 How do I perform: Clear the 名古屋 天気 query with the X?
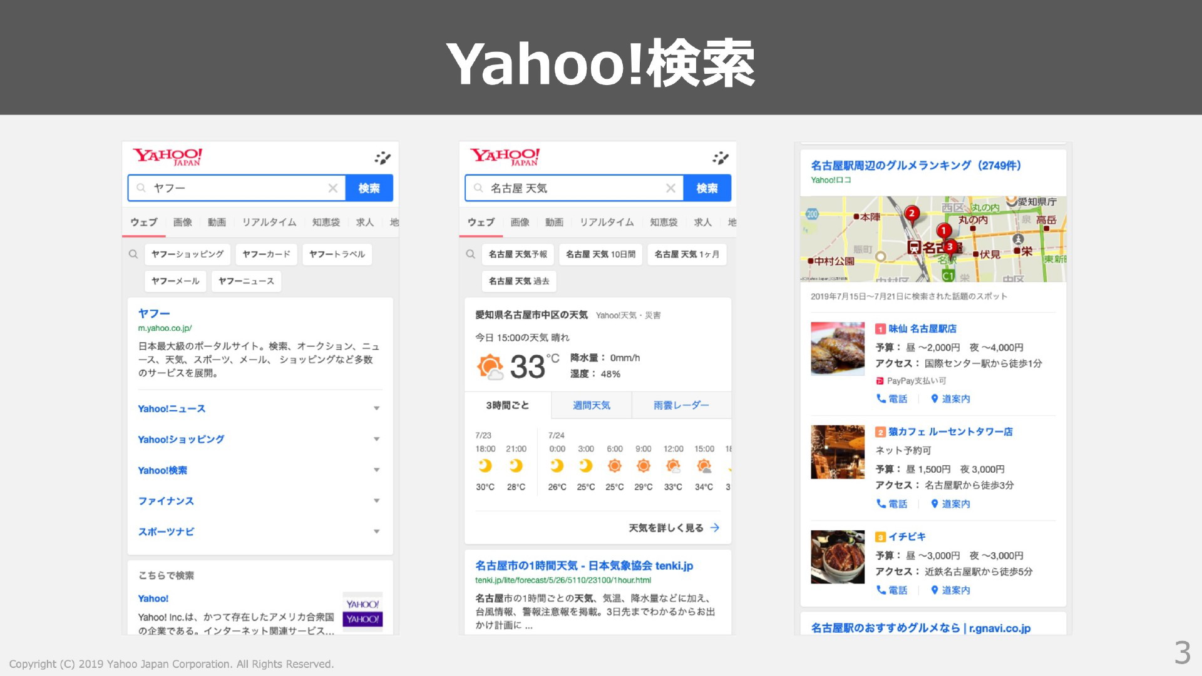(670, 188)
